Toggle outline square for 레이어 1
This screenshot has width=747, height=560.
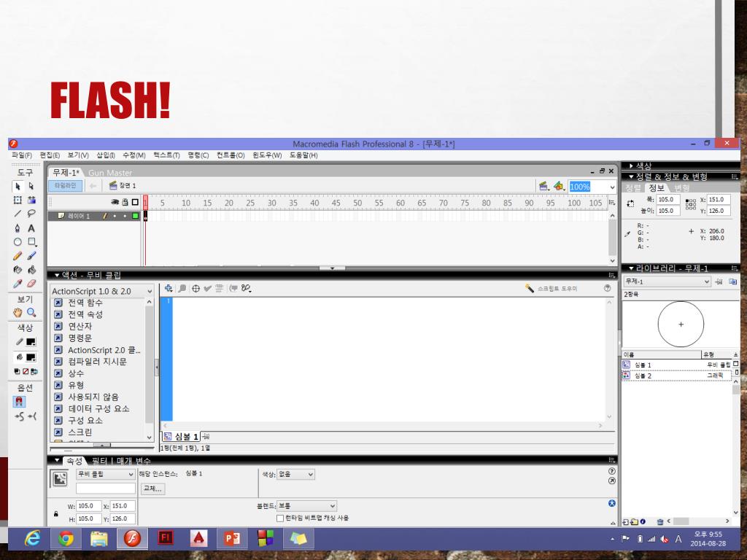click(135, 216)
